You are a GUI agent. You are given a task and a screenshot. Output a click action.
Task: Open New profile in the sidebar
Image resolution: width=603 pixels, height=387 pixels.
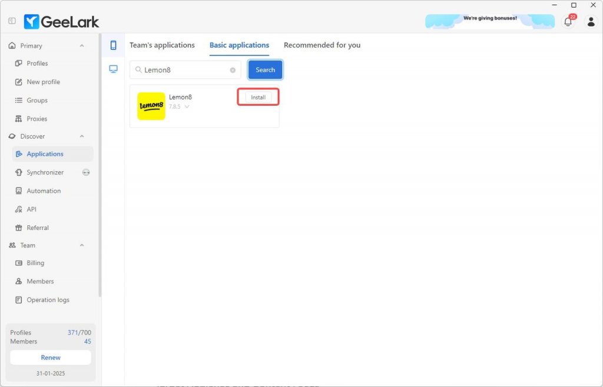52,82
